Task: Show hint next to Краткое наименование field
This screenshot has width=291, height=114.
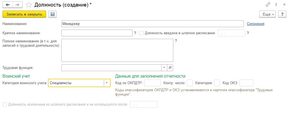Action: (135, 33)
